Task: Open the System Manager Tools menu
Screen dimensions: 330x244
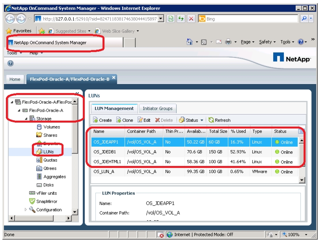Action: (14, 53)
